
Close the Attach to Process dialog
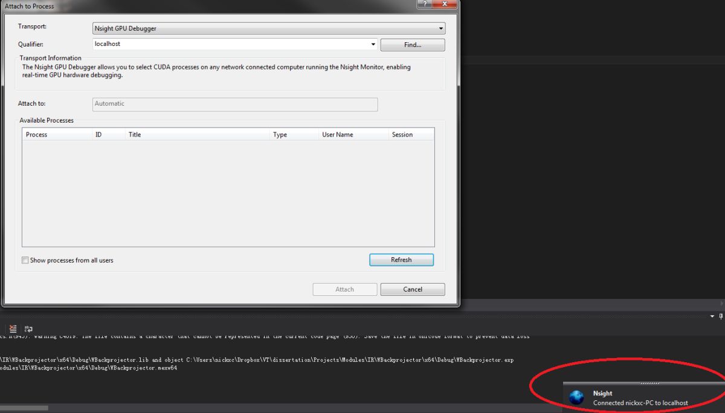445,4
